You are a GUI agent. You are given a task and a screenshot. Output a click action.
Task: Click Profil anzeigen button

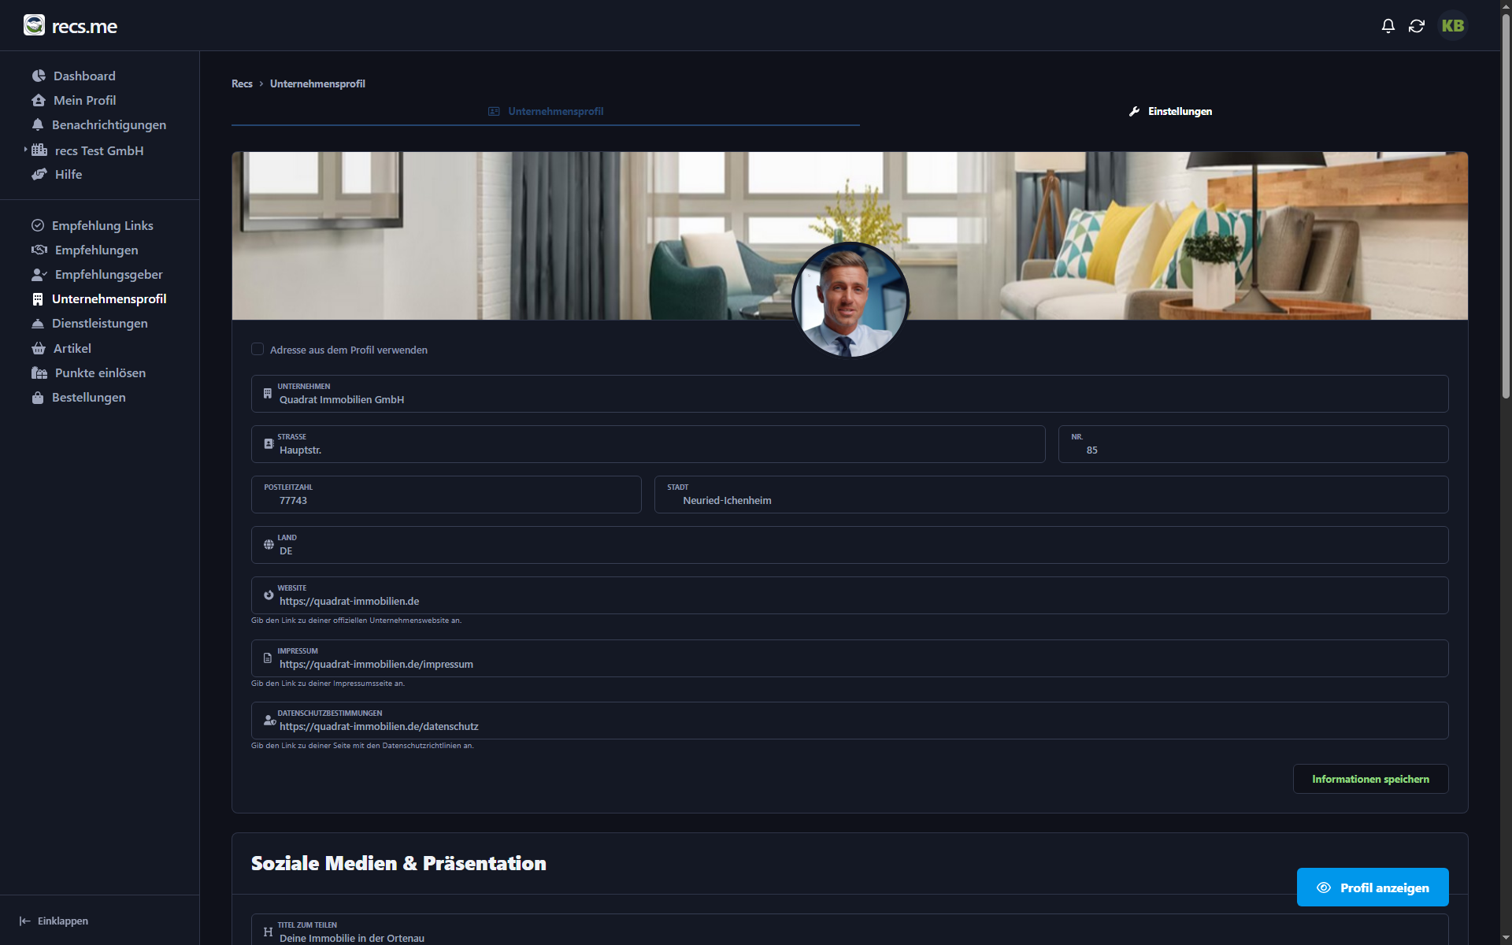[x=1372, y=888]
